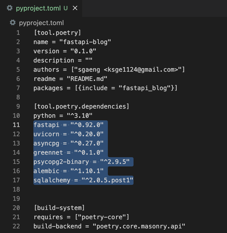227x233 pixels.
Task: Click the greennet = "^0.1.0" line
Action: pos(68,152)
